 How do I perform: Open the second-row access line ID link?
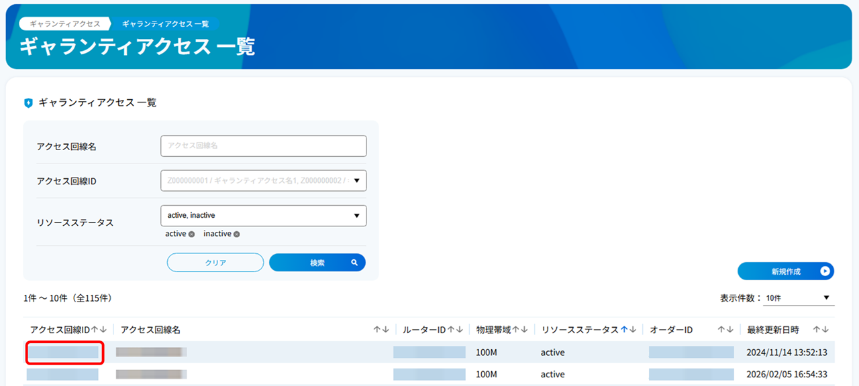point(62,375)
